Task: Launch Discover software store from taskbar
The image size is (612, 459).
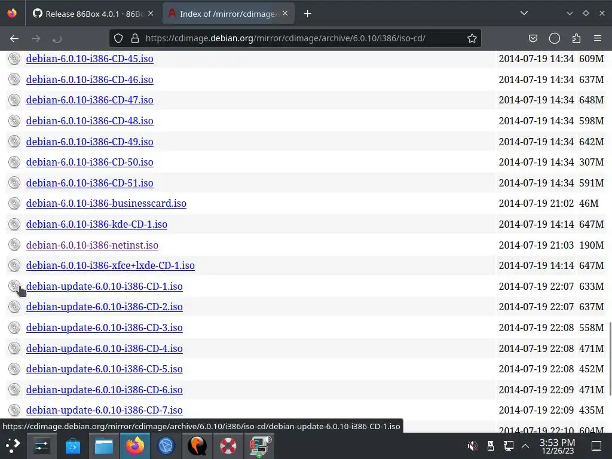Action: point(73,445)
